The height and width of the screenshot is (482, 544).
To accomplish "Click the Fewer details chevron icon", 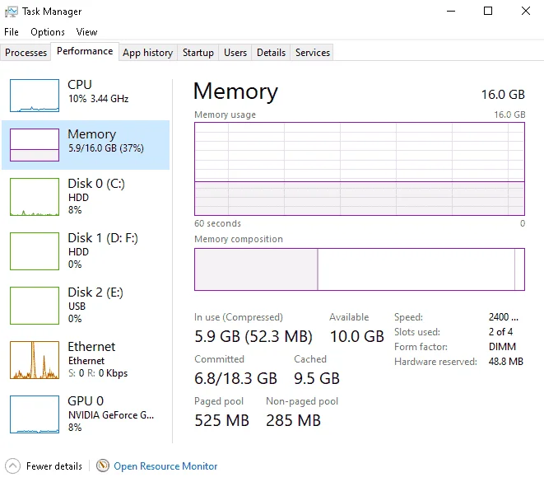I will 13,466.
